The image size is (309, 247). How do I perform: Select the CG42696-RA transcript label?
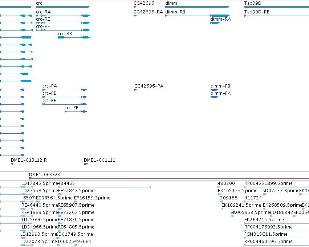148,12
